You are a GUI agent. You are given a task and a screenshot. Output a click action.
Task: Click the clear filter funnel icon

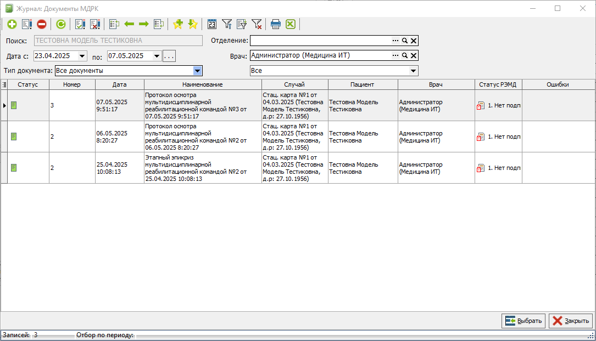pyautogui.click(x=257, y=24)
